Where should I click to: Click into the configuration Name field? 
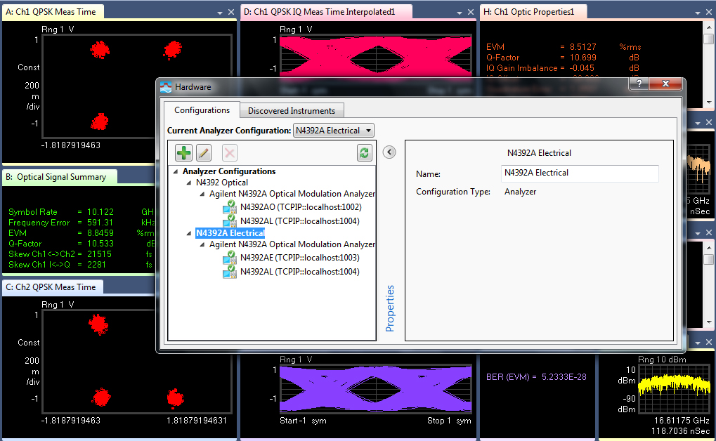580,173
